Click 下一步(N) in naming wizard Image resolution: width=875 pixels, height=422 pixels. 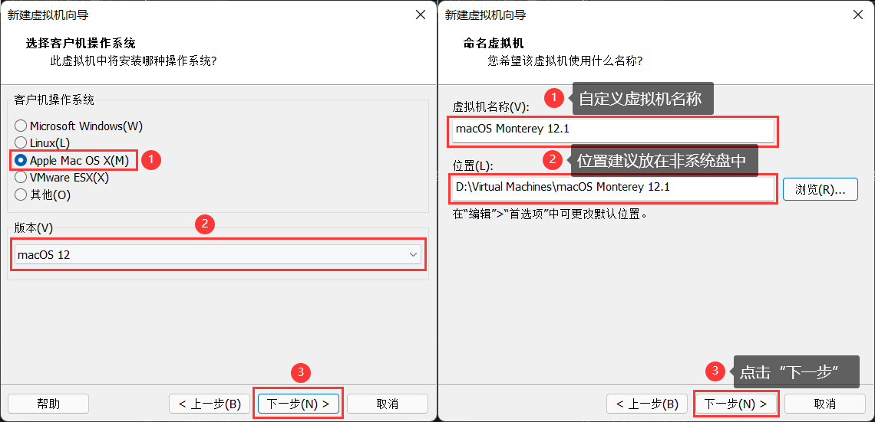click(735, 404)
